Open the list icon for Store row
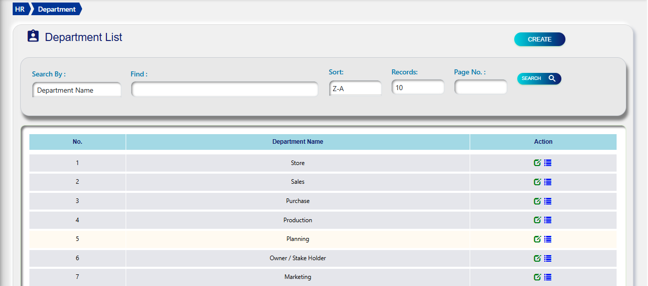 tap(548, 163)
